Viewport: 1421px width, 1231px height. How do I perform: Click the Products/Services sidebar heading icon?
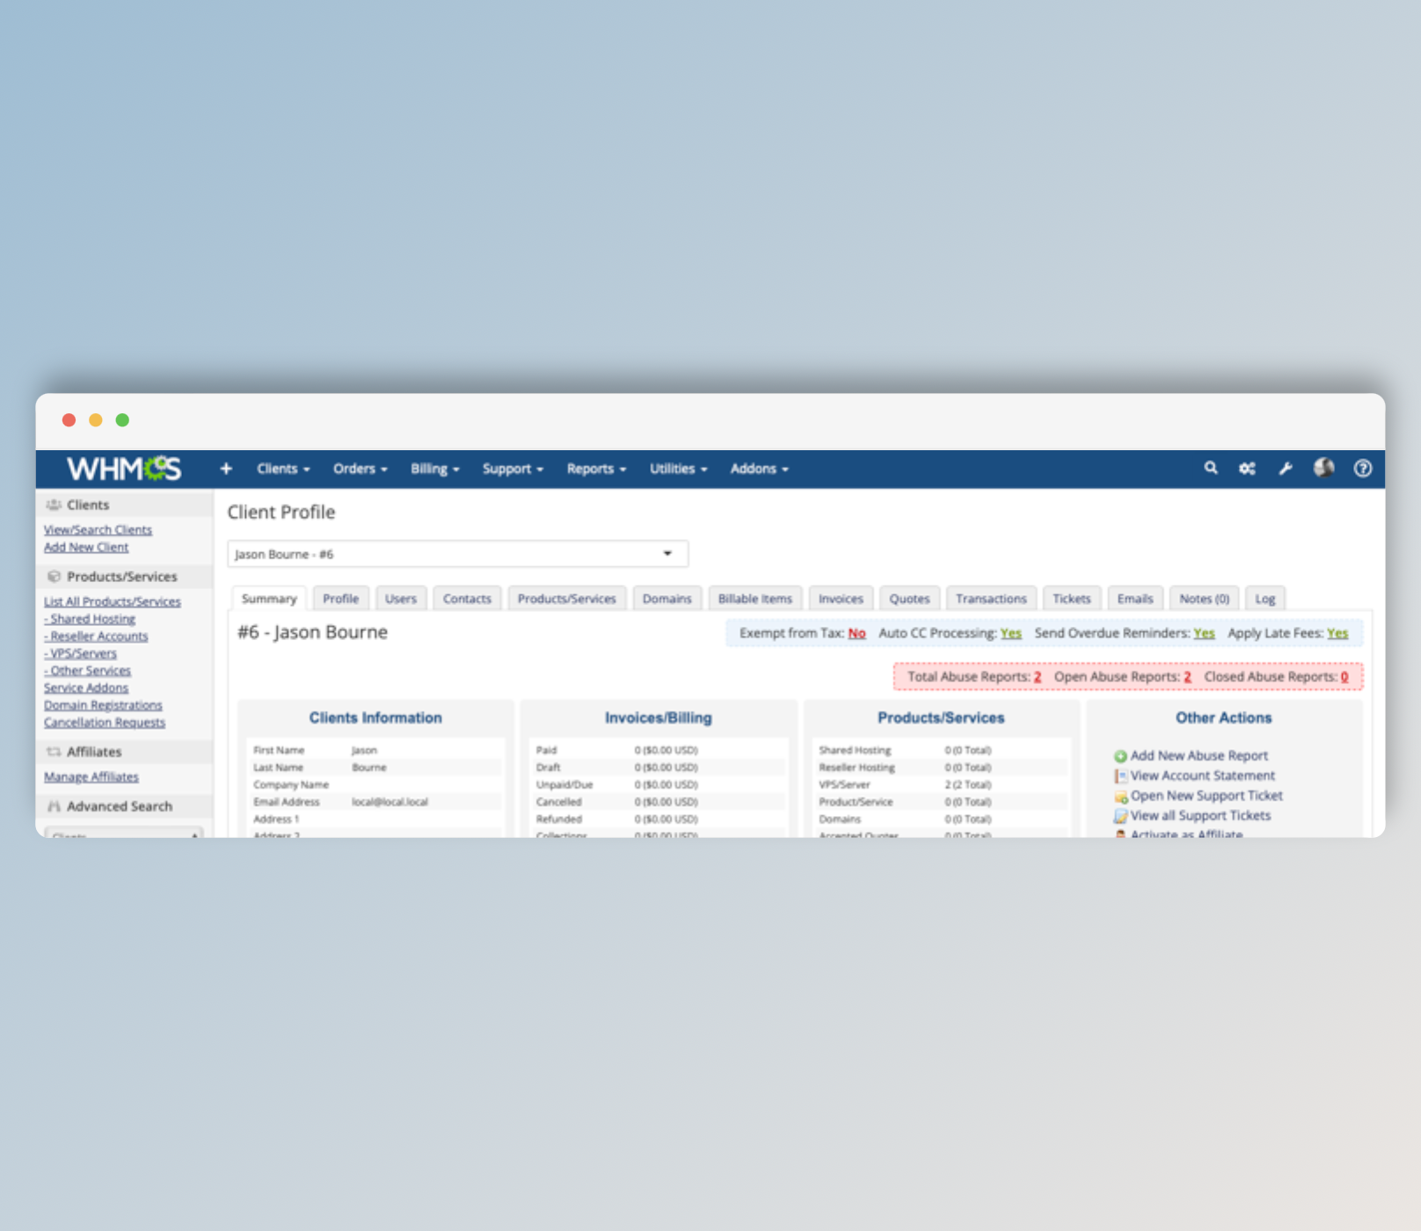(x=54, y=577)
